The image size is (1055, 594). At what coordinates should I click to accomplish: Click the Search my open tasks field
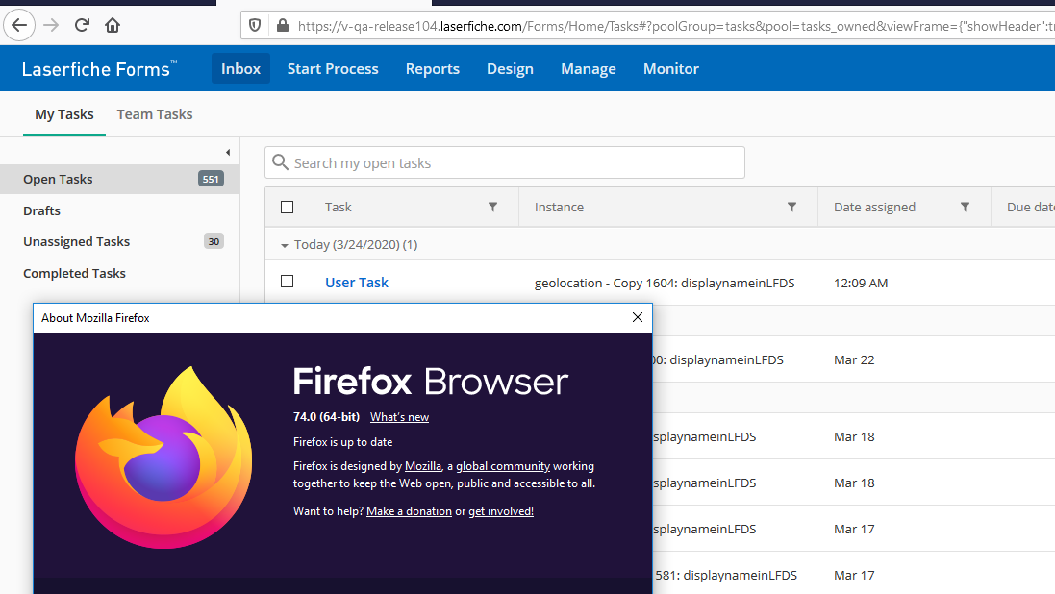pyautogui.click(x=505, y=162)
